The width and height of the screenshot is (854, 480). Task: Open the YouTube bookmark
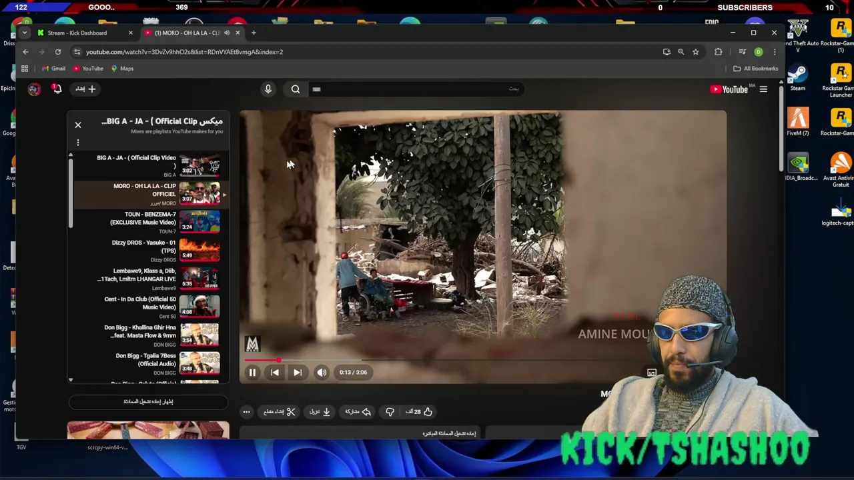pyautogui.click(x=88, y=69)
